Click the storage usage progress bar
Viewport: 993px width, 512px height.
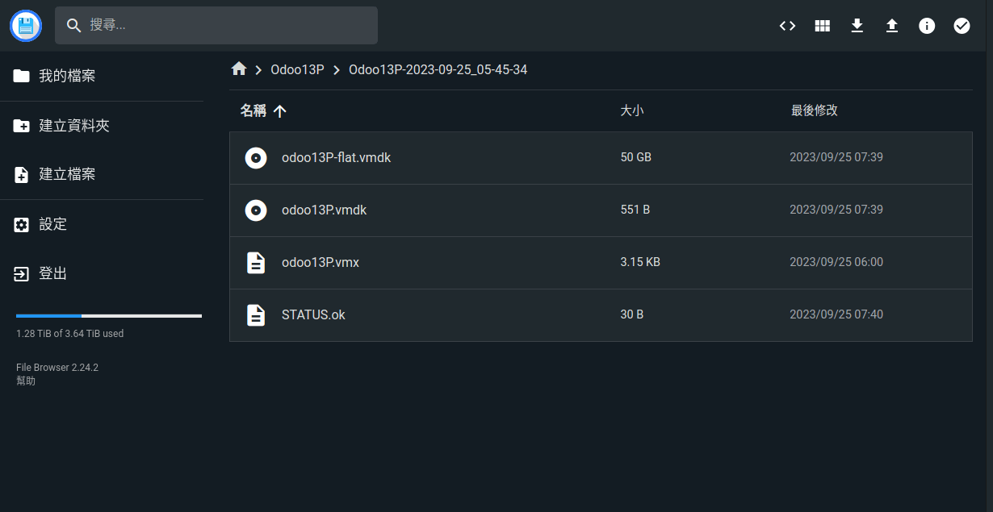[x=108, y=316]
